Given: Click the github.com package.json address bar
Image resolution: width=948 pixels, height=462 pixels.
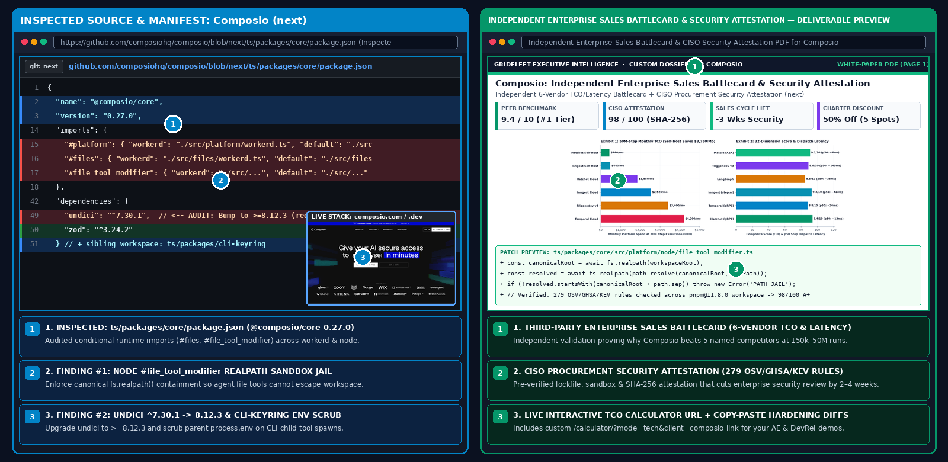Looking at the screenshot, I should tap(255, 43).
